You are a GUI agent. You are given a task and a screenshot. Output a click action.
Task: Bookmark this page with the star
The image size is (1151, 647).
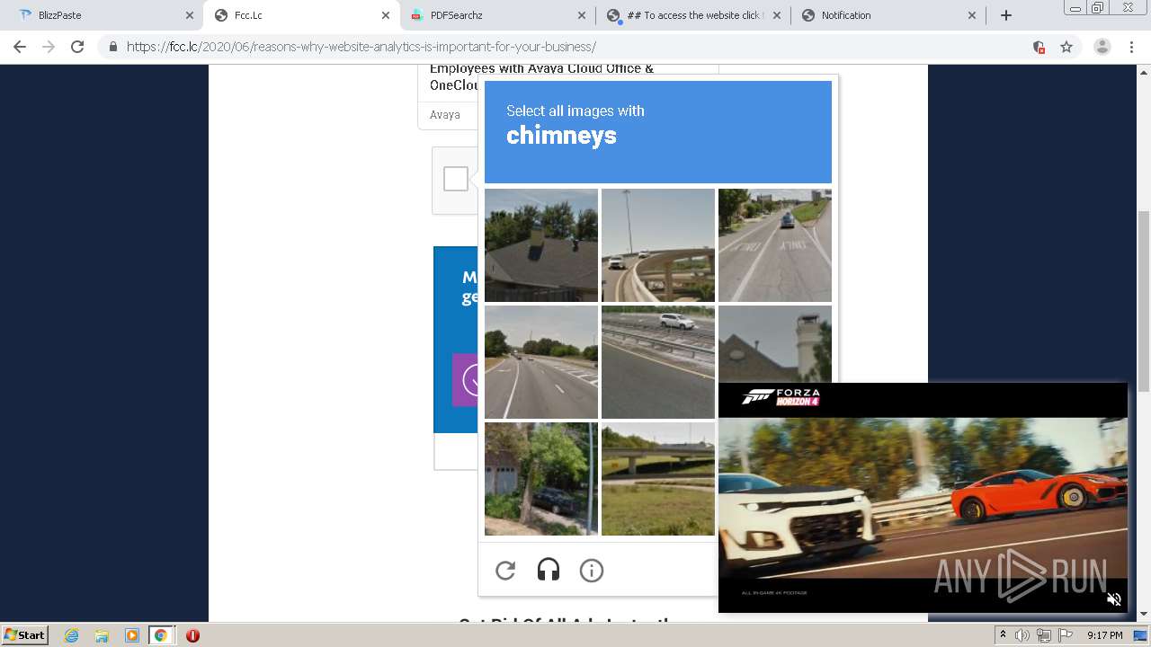coord(1066,47)
